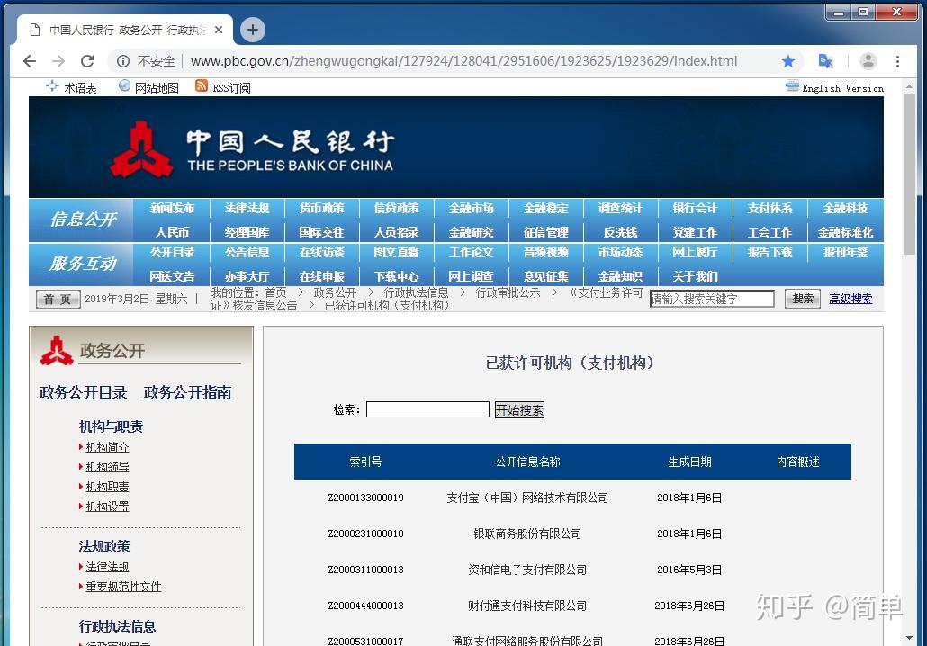Open the 机构职责 sidebar link

(107, 487)
